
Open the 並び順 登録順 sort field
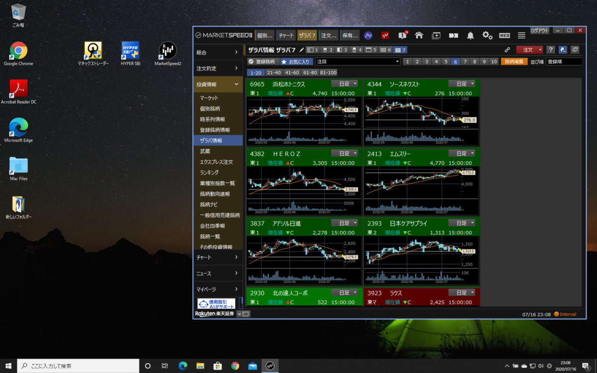(x=564, y=62)
